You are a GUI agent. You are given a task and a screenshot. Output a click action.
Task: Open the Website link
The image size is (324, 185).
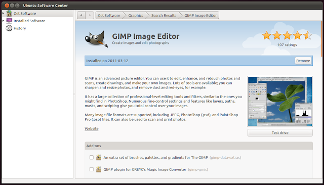pos(92,128)
